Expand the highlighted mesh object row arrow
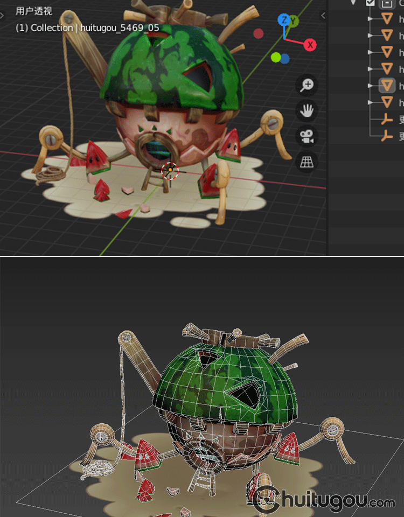 pos(371,86)
